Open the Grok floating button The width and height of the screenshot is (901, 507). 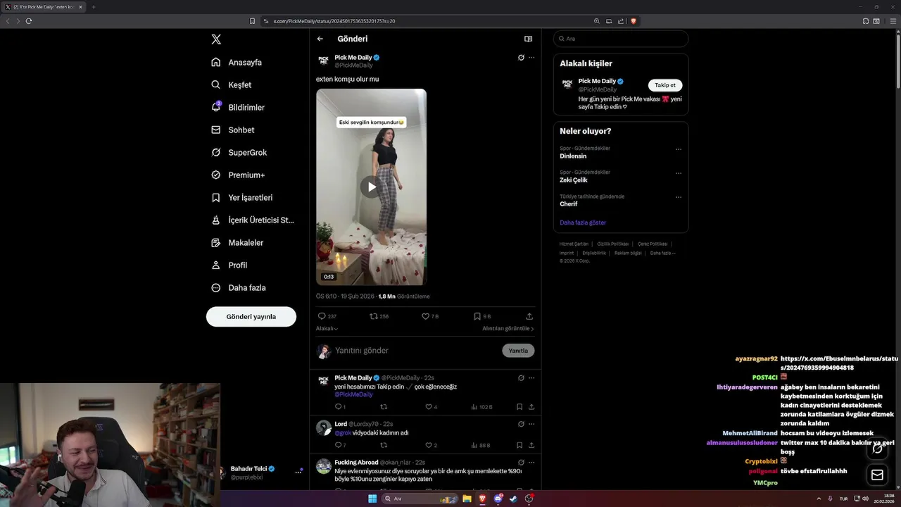click(x=877, y=449)
